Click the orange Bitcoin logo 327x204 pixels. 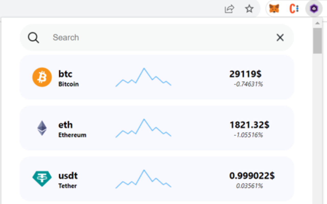click(42, 77)
